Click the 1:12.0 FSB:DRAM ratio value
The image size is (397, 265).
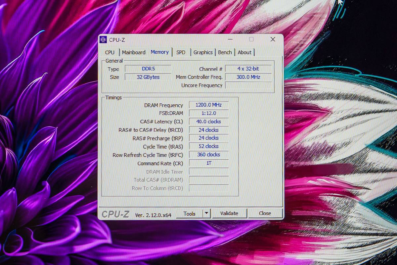pos(208,113)
